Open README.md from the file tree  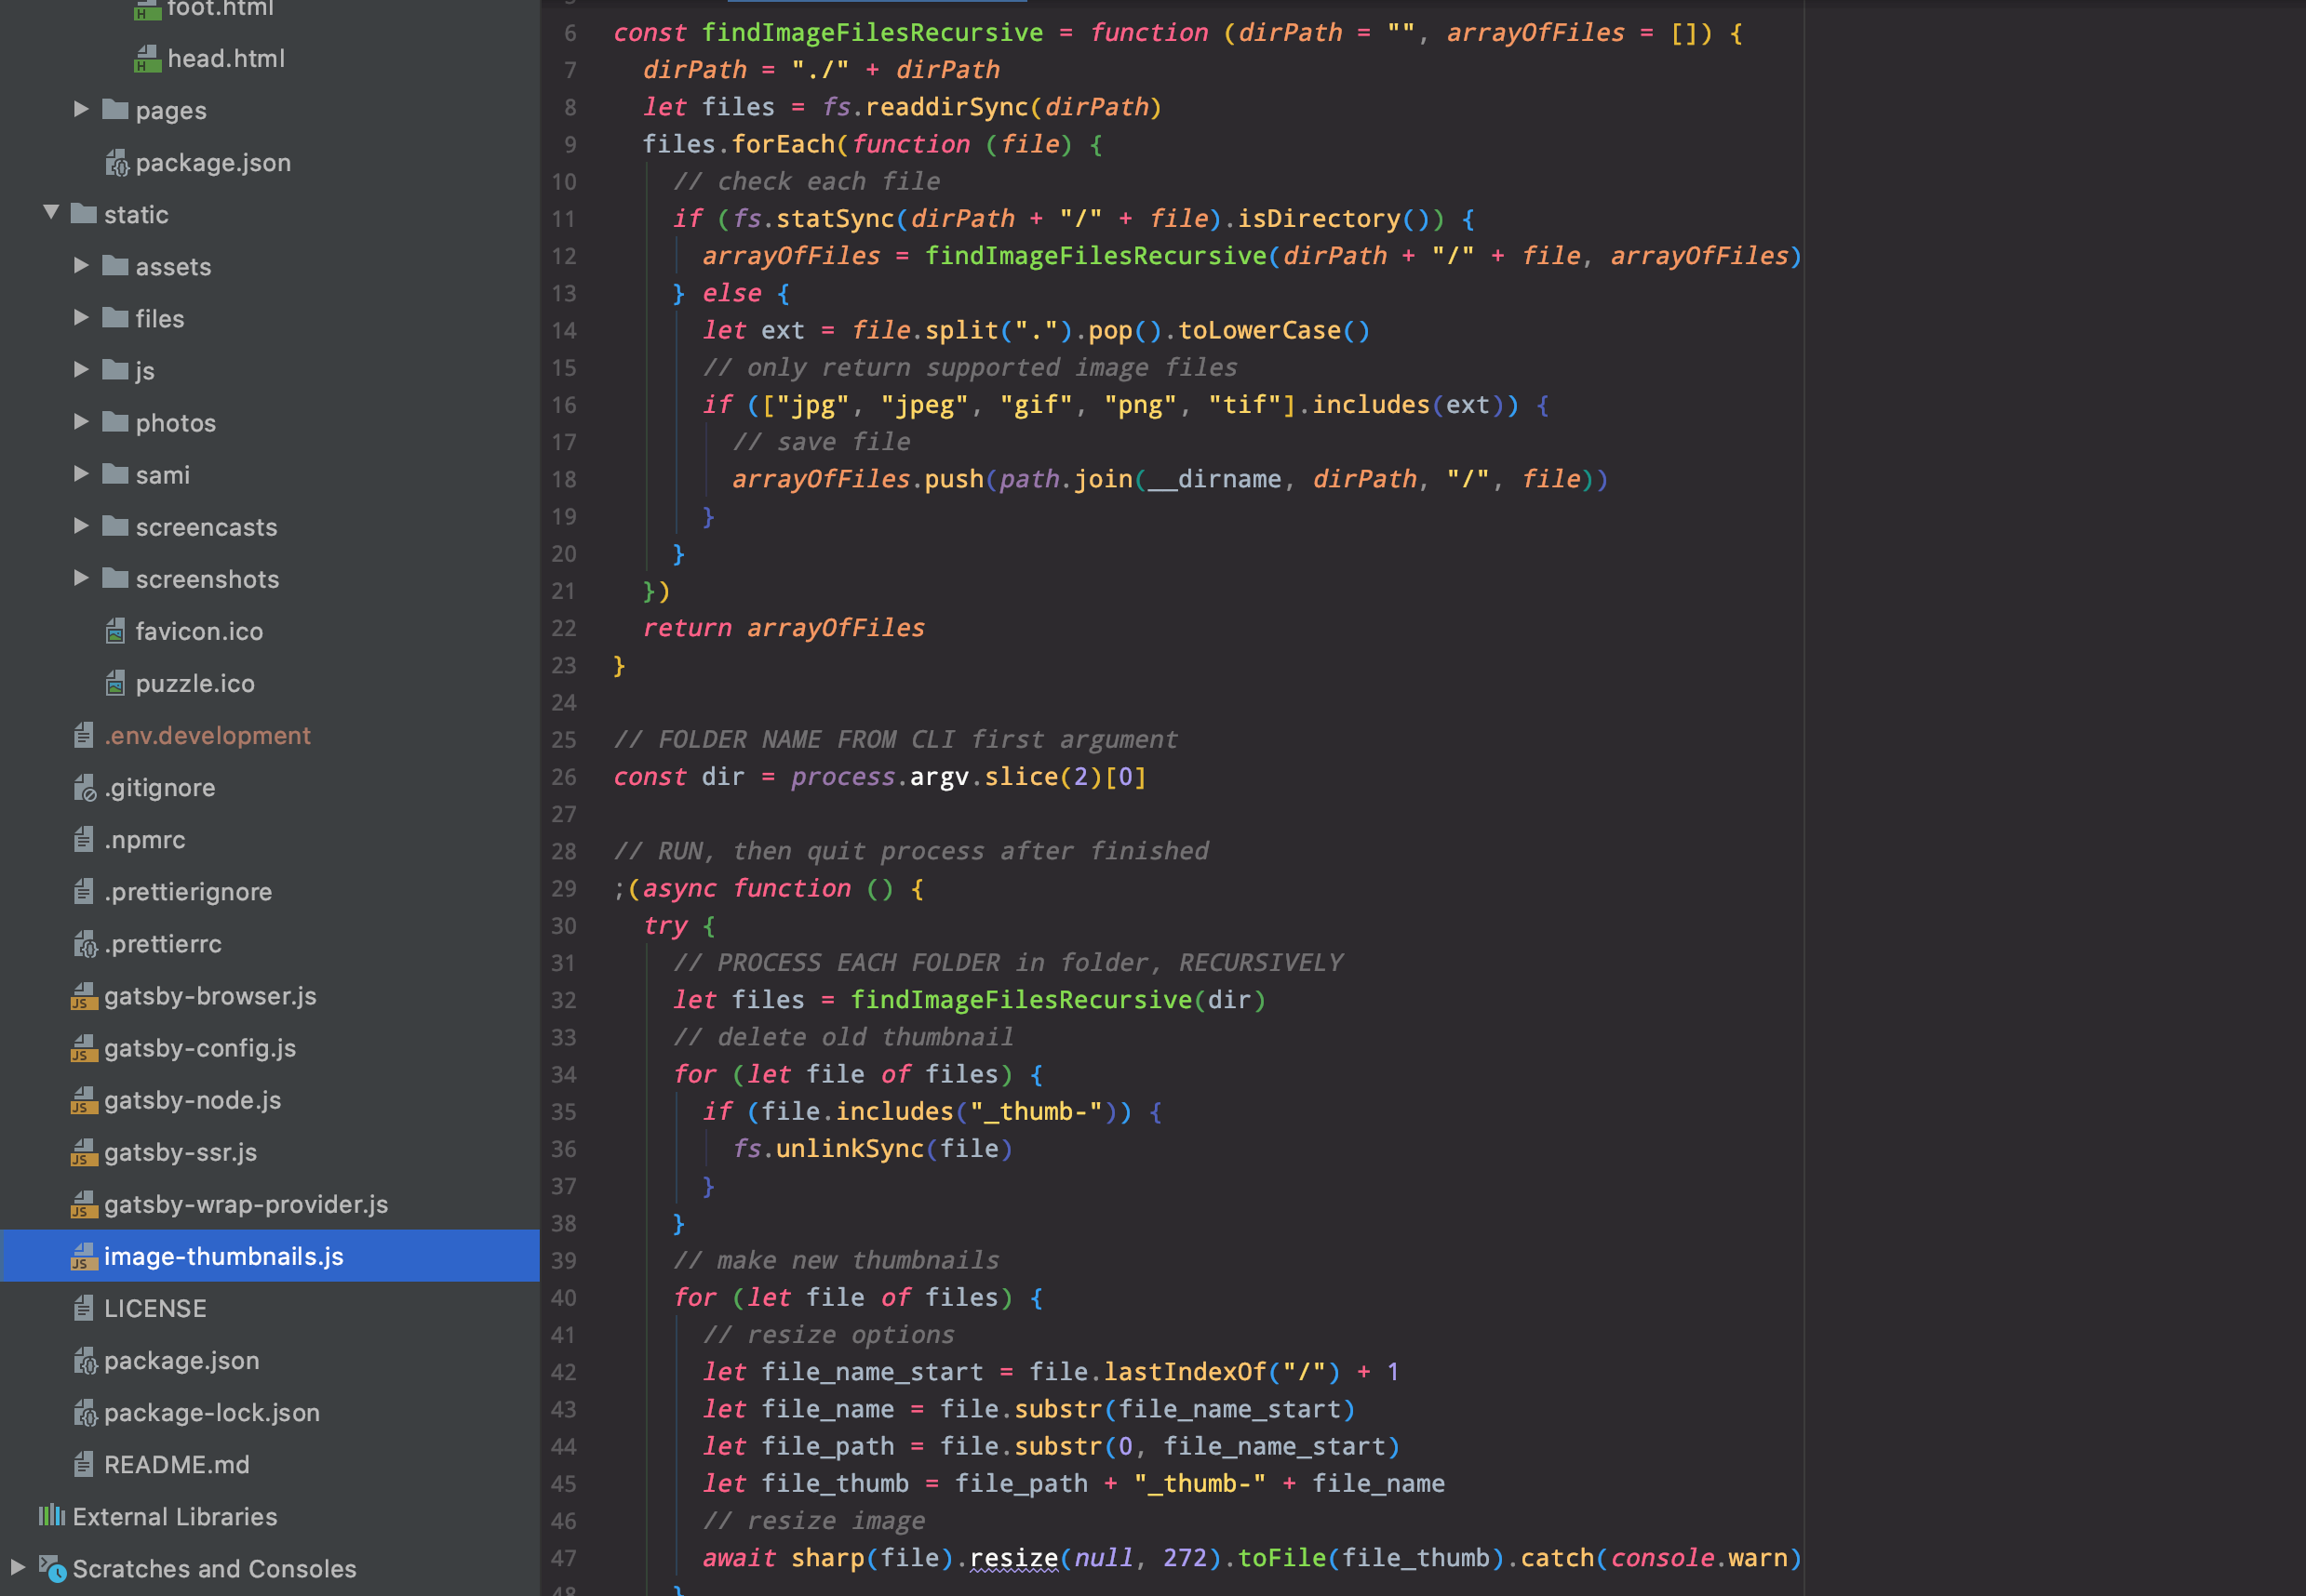click(x=176, y=1465)
